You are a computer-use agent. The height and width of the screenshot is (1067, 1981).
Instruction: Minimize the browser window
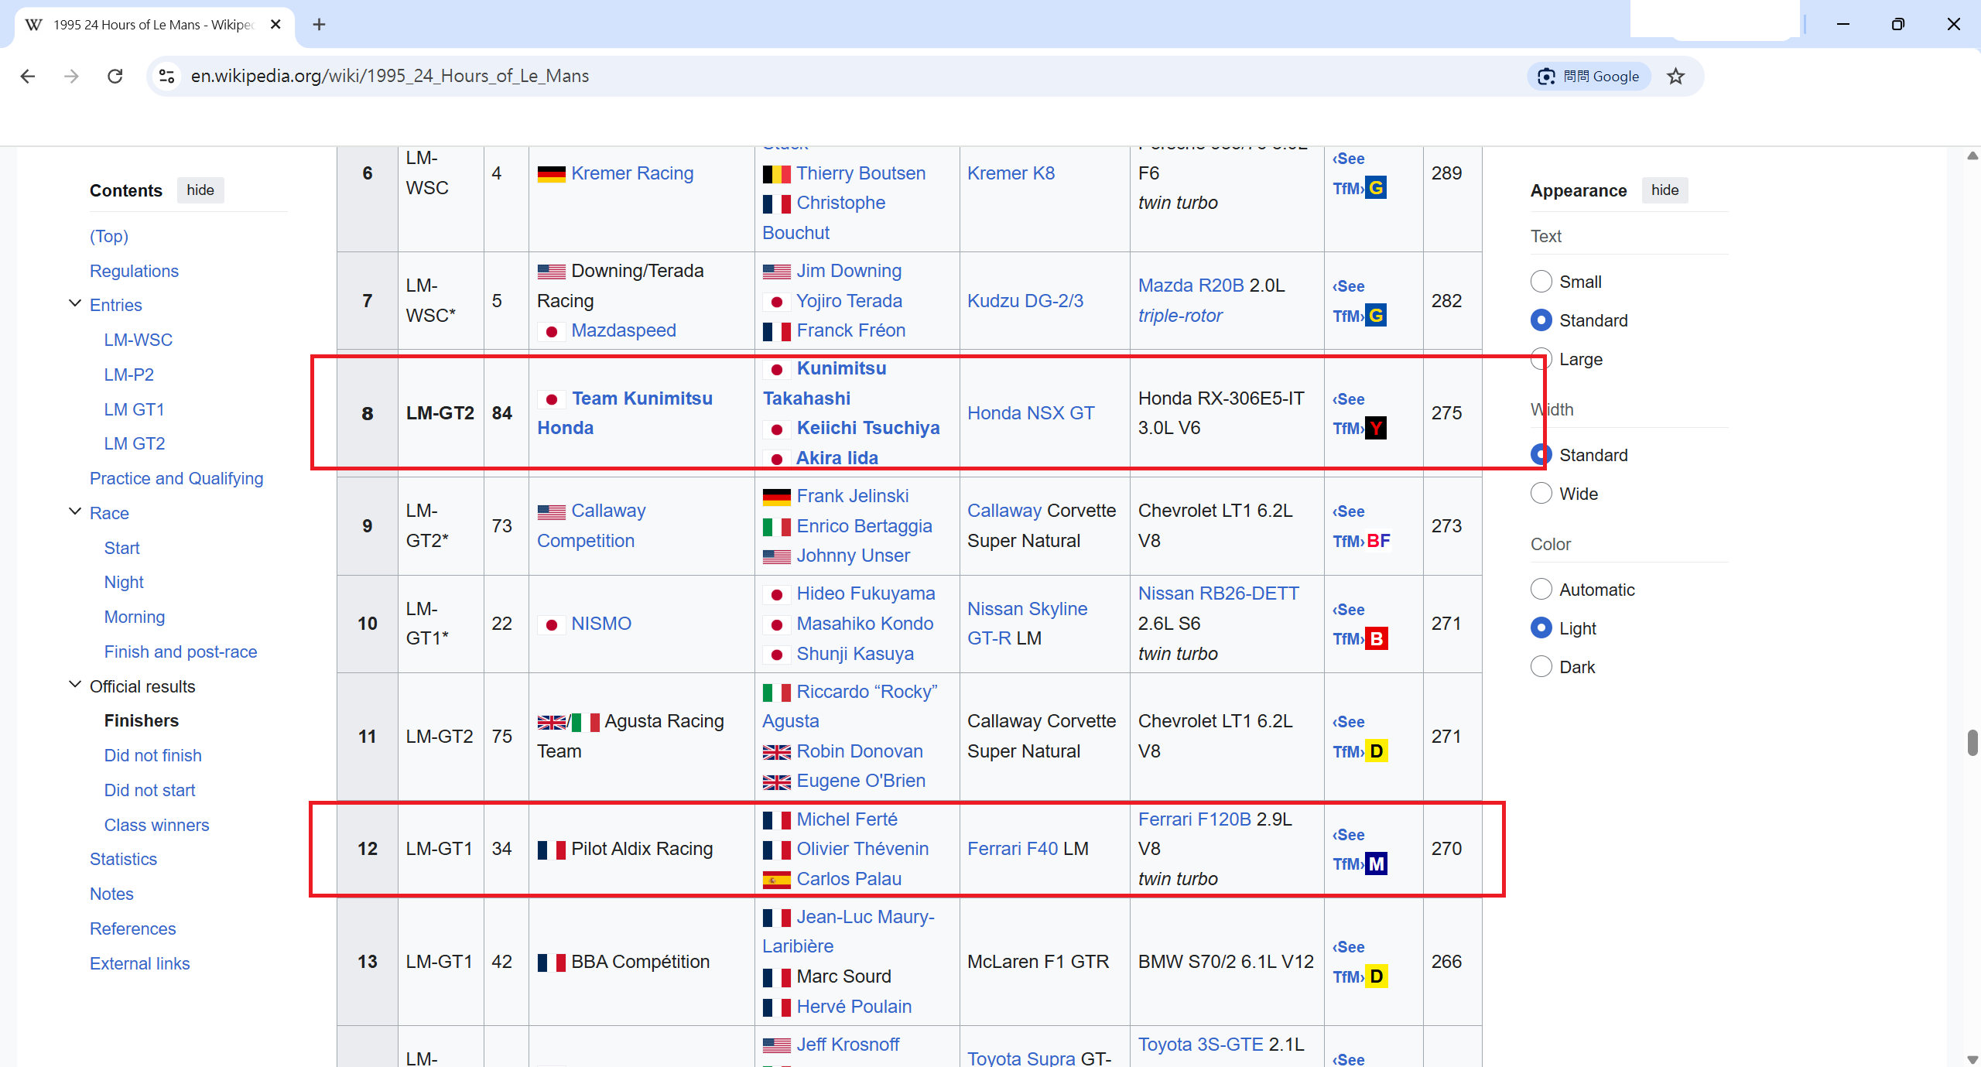(1843, 25)
